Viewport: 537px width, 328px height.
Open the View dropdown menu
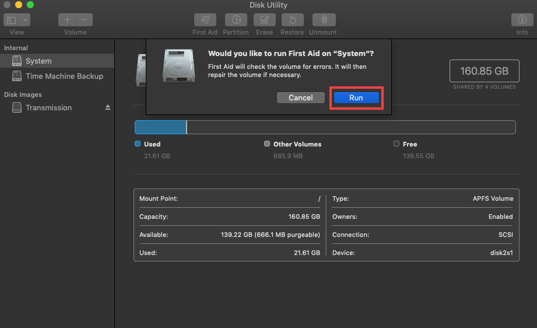click(17, 20)
